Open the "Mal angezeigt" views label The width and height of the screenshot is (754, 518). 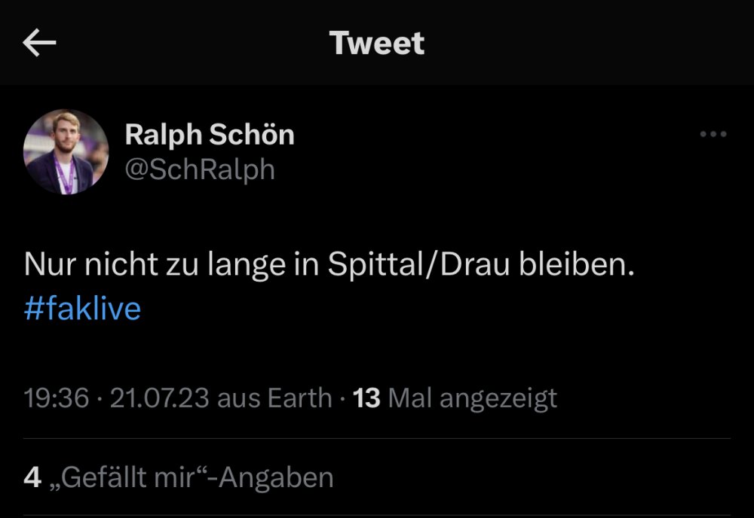(x=473, y=398)
